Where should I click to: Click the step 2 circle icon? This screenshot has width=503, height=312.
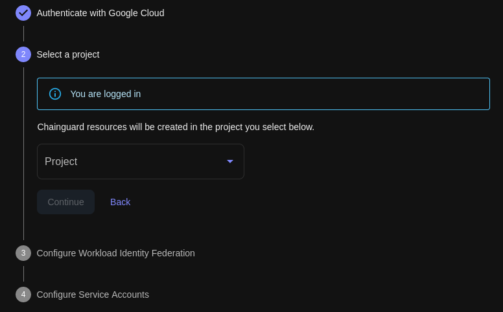click(x=23, y=54)
